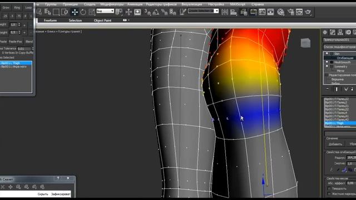Viewport: 356px width, 200px height.
Task: Open the reference coordinate system Вид dropdown
Action: 105,11
